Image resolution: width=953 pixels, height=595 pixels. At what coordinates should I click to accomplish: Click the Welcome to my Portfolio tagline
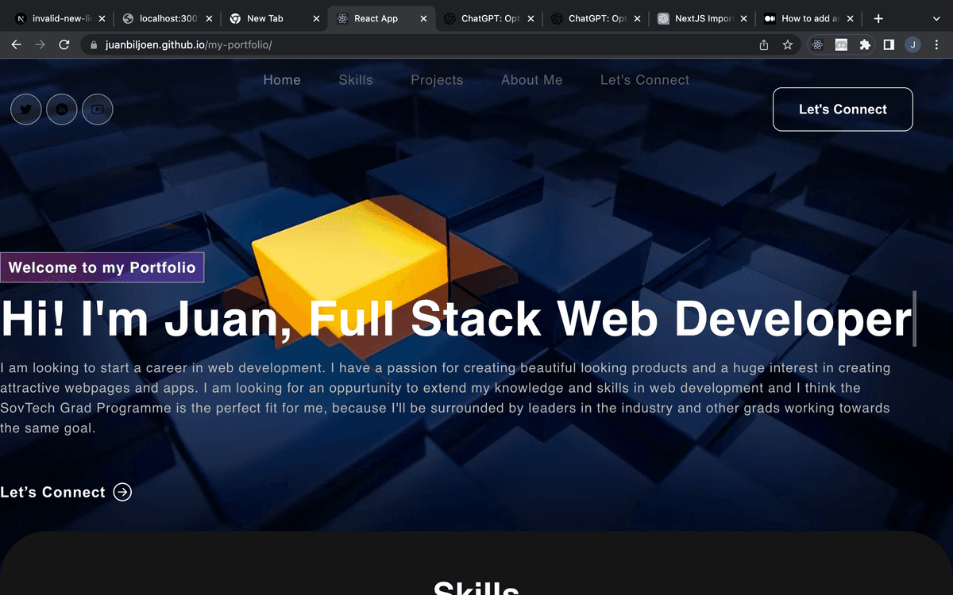102,267
